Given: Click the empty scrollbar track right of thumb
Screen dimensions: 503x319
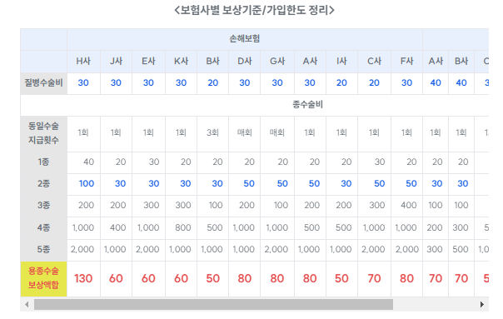Looking at the screenshot, I should [x=436, y=304].
